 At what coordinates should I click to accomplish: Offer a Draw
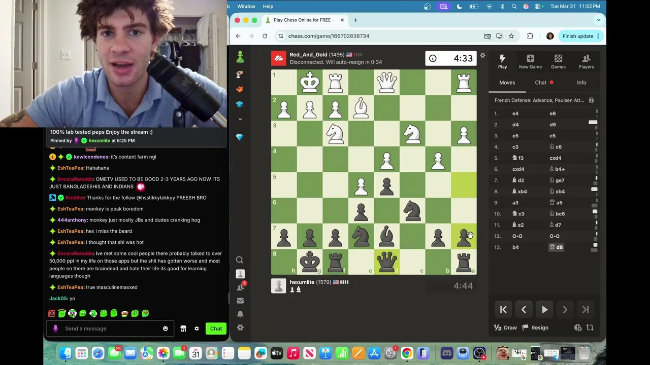506,327
